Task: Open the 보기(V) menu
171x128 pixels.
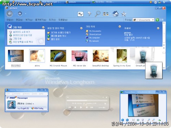Action: click(x=29, y=20)
